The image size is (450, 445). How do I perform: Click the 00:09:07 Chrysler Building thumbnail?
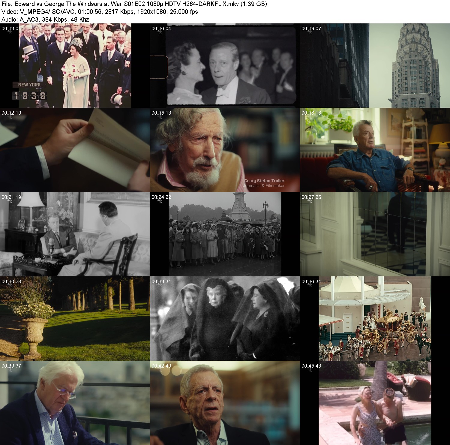[375, 65]
